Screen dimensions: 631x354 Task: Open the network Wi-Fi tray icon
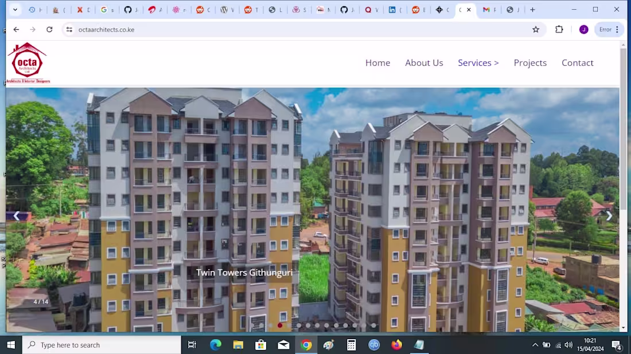[x=558, y=345]
